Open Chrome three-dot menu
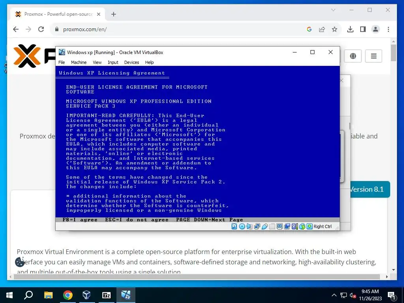This screenshot has width=404, height=303. click(388, 29)
